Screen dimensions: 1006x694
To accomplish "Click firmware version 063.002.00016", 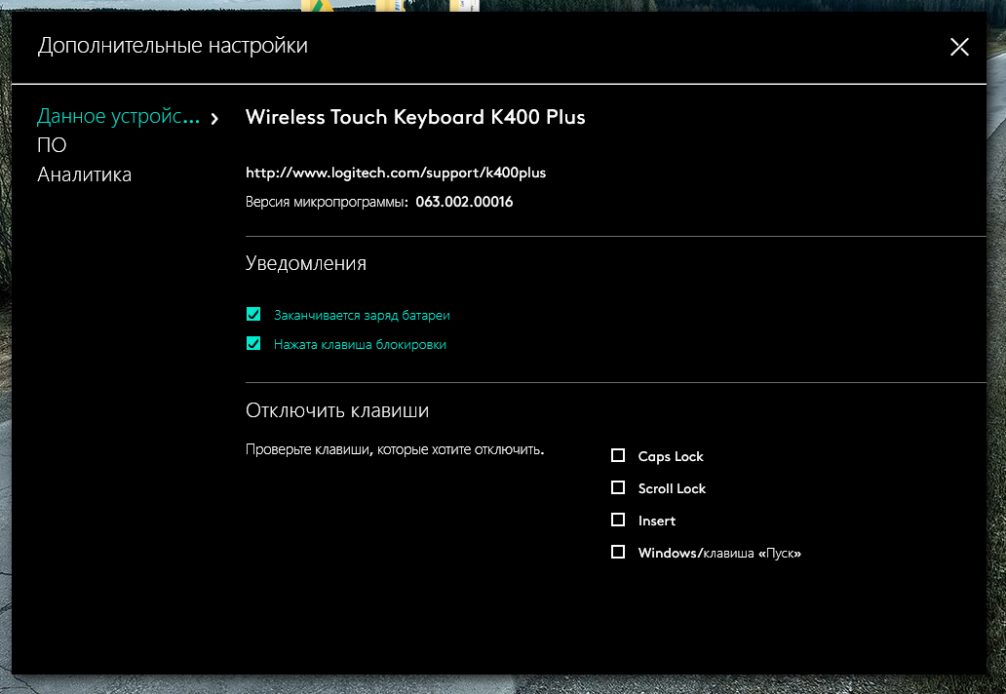I will [465, 202].
